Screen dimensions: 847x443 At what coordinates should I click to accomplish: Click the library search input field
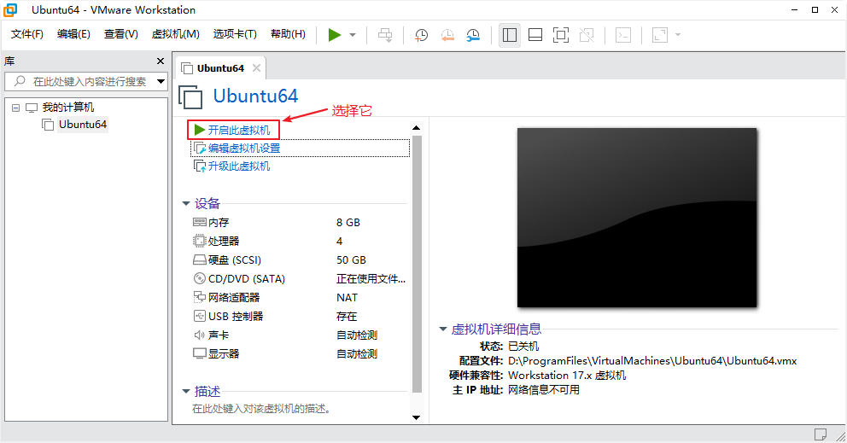(81, 82)
